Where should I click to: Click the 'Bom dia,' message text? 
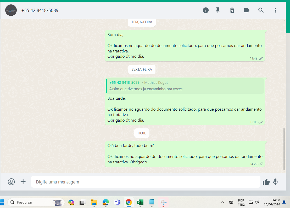115,35
